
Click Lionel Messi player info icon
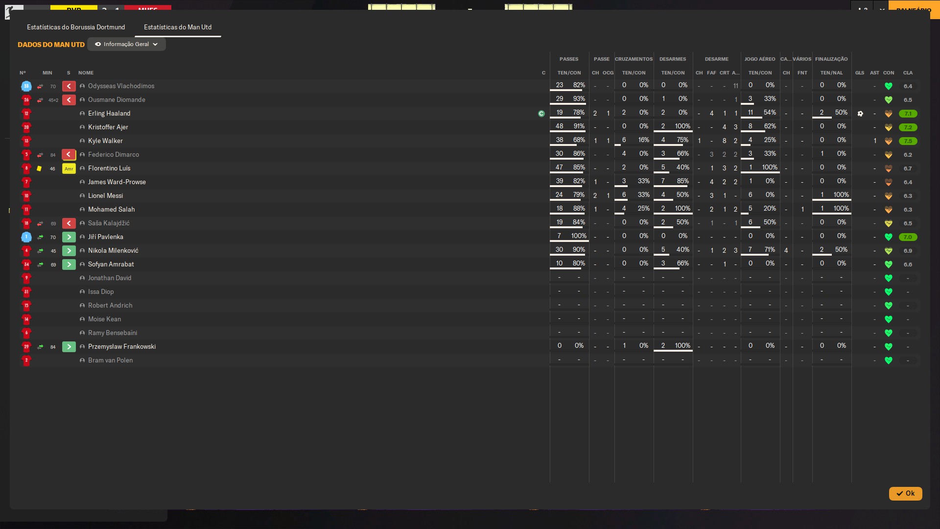point(82,196)
